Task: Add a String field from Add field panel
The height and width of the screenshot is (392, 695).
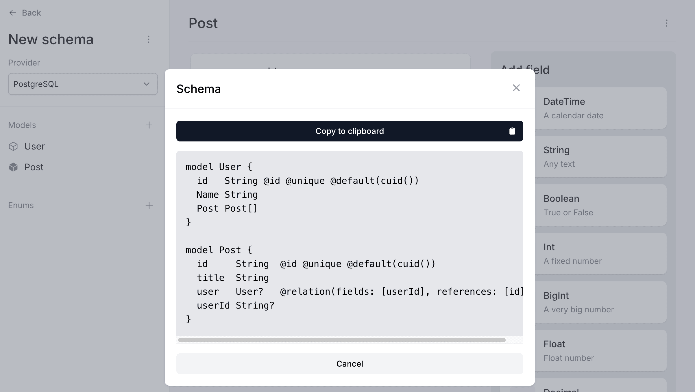Action: tap(602, 156)
